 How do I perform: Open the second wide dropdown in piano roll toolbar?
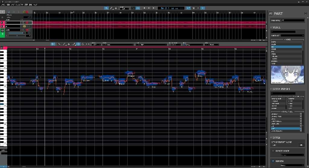click(x=118, y=45)
